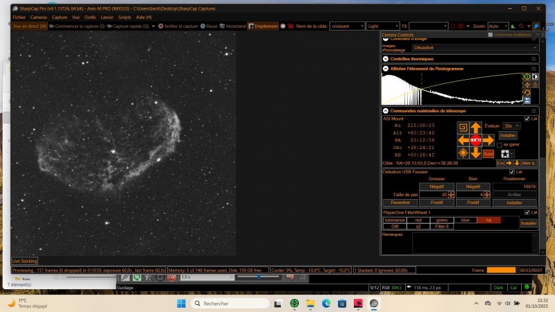Image resolution: width=555 pixels, height=312 pixels.
Task: Reset the histogram stretch with the circular arrow
Action: [x=527, y=93]
